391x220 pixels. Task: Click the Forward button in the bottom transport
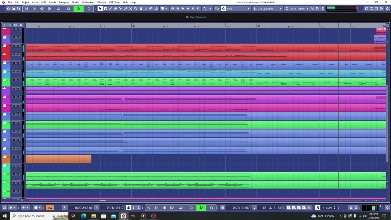point(172,208)
